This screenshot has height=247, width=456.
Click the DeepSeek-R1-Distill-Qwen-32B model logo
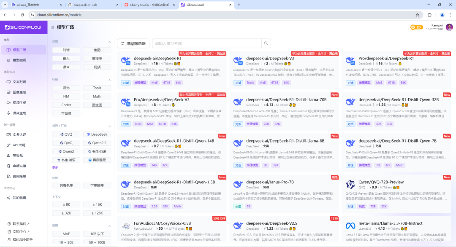point(350,102)
